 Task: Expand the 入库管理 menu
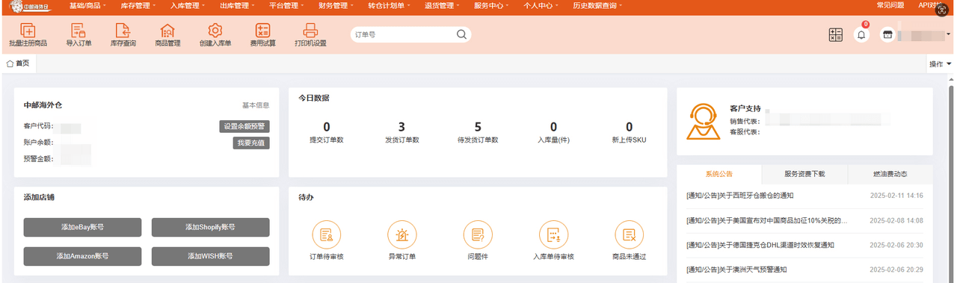[x=188, y=5]
